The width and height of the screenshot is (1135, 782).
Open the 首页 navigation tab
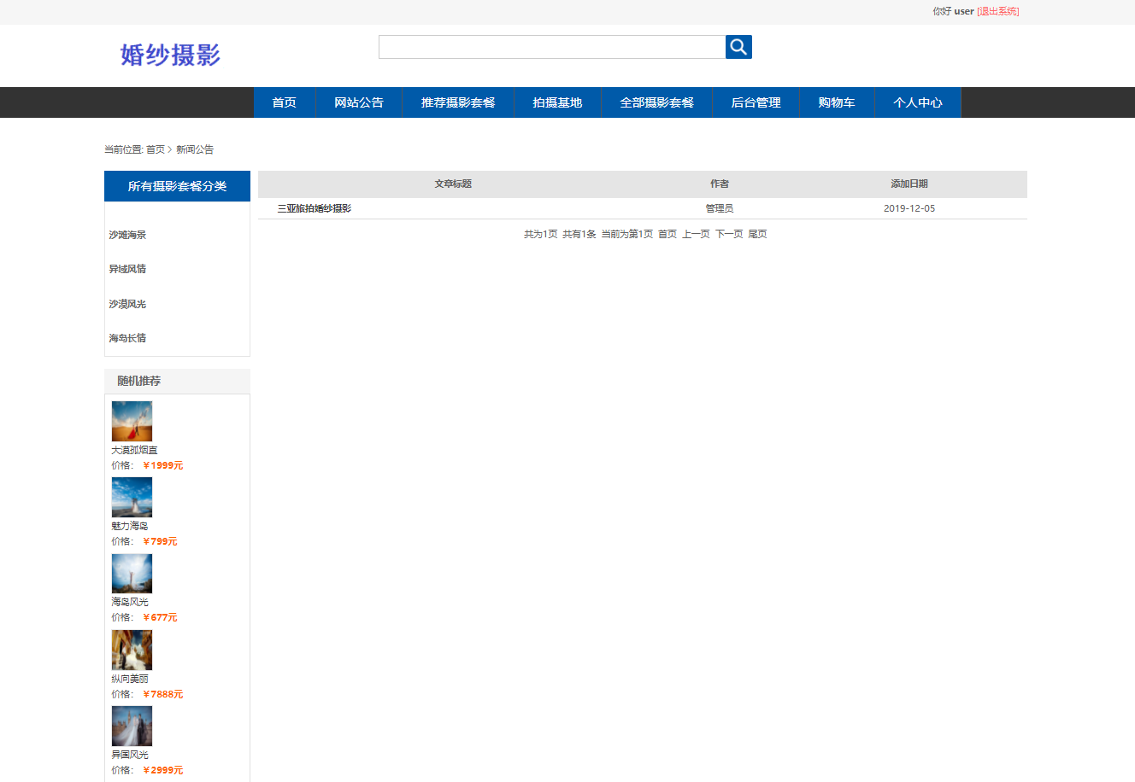285,102
